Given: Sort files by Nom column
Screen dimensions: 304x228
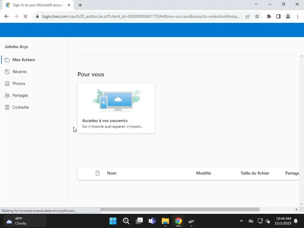Looking at the screenshot, I should coord(112,173).
